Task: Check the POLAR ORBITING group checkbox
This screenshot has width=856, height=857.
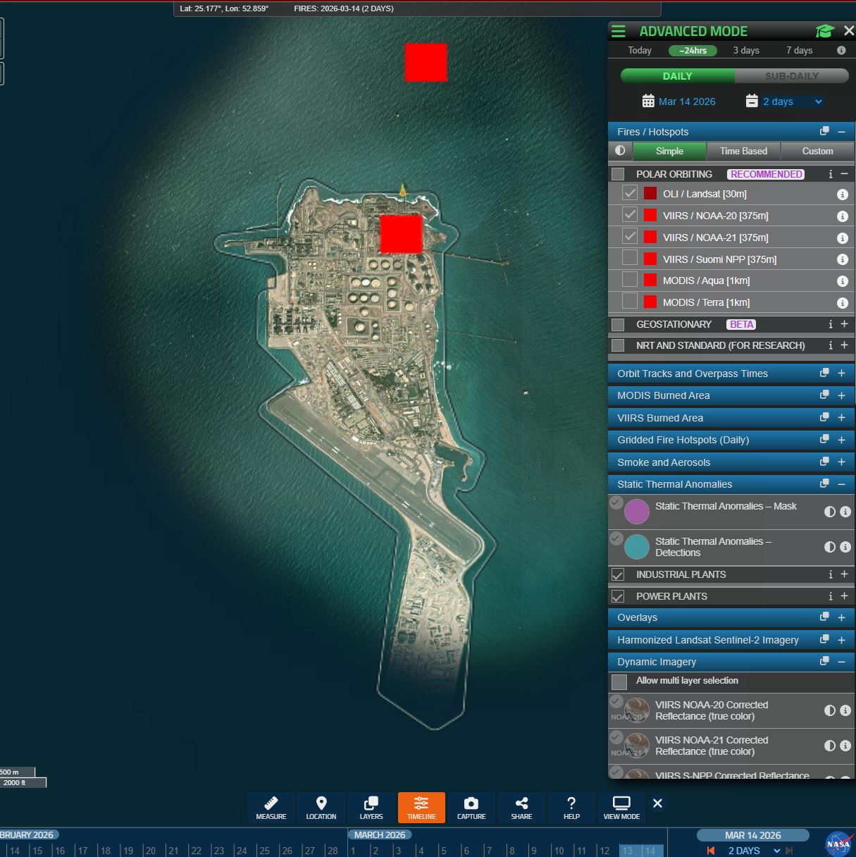Action: (618, 174)
